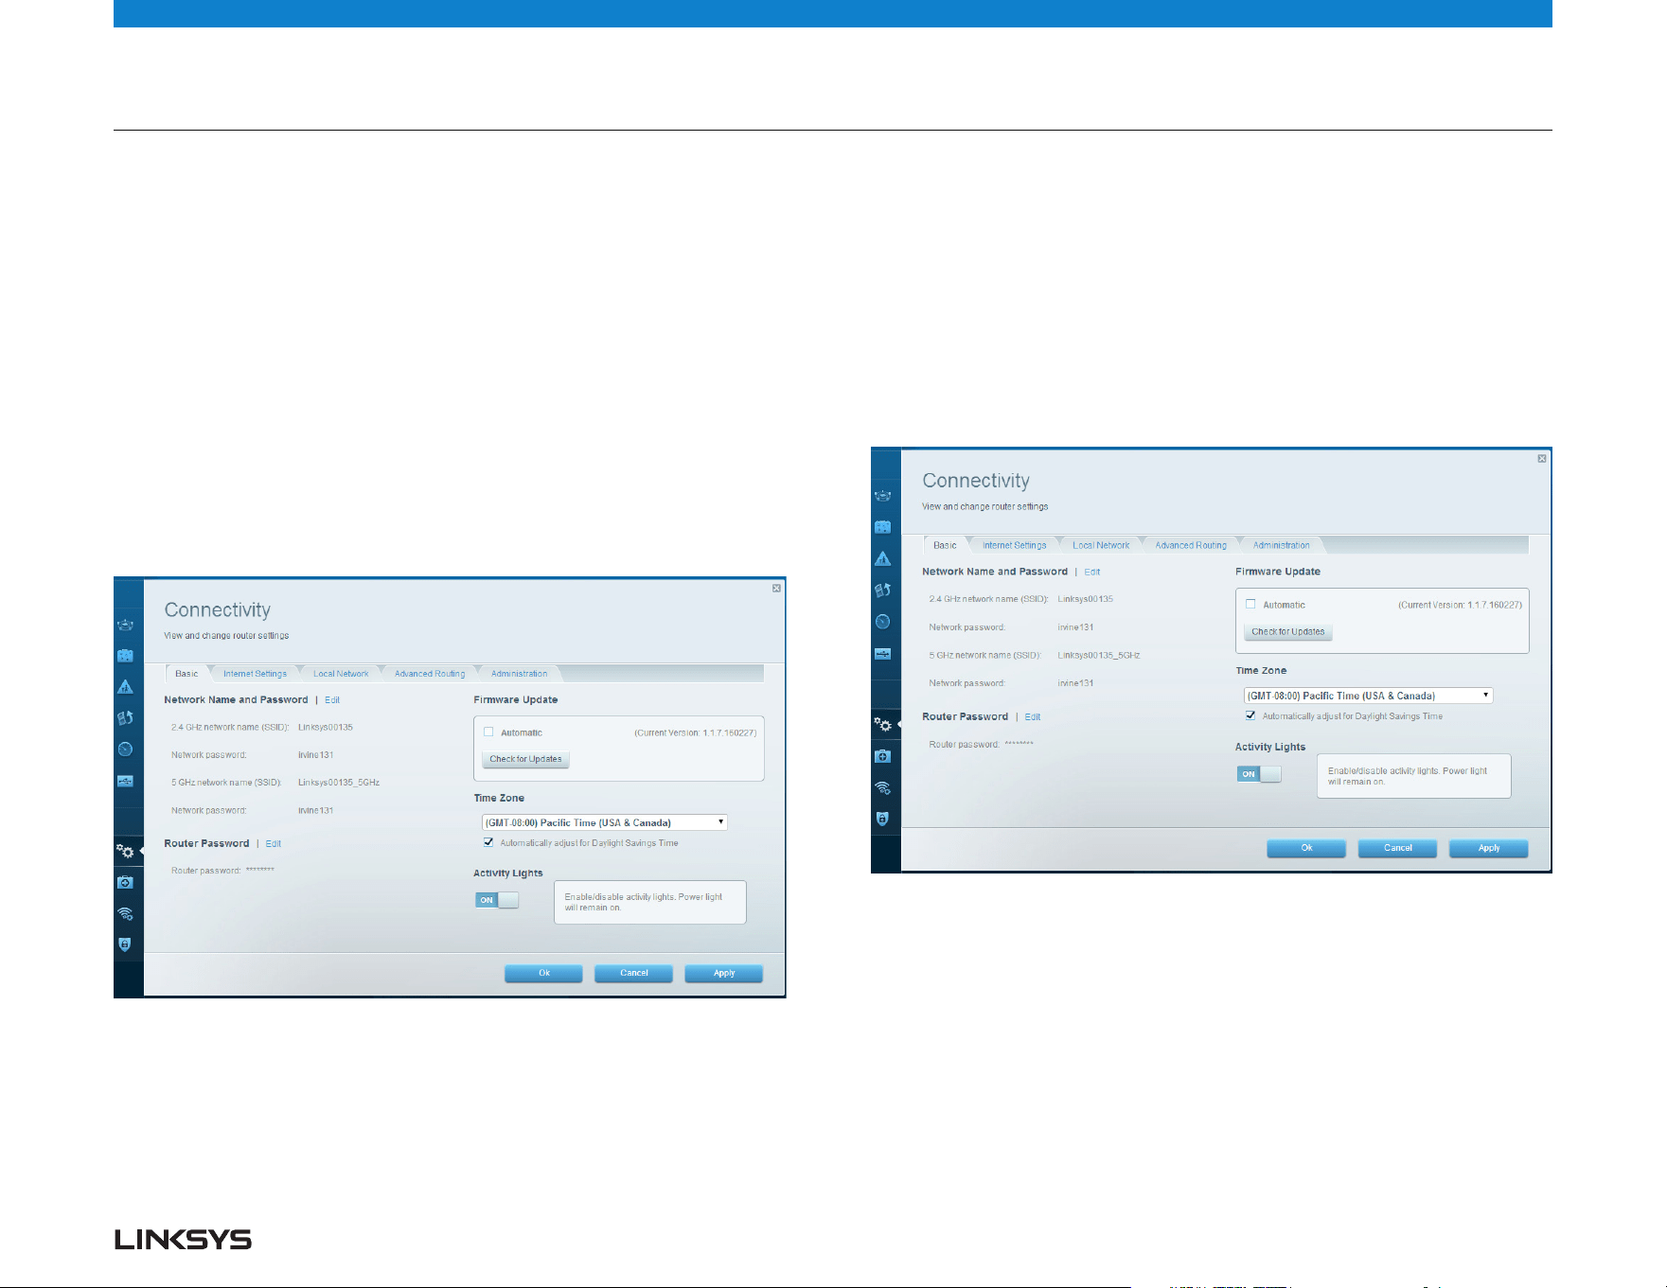Open Pacific Time zone combo box in left screenshot
This screenshot has width=1667, height=1288.
pos(604,822)
